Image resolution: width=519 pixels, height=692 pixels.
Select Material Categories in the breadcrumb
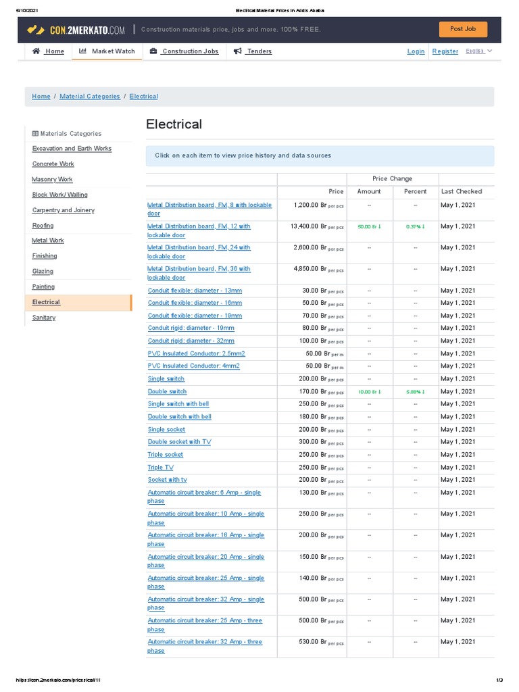(x=89, y=97)
